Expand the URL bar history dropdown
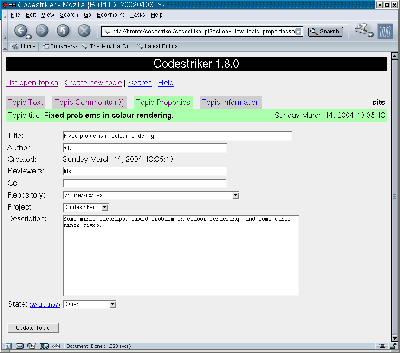This screenshot has width=400, height=353. [x=298, y=32]
